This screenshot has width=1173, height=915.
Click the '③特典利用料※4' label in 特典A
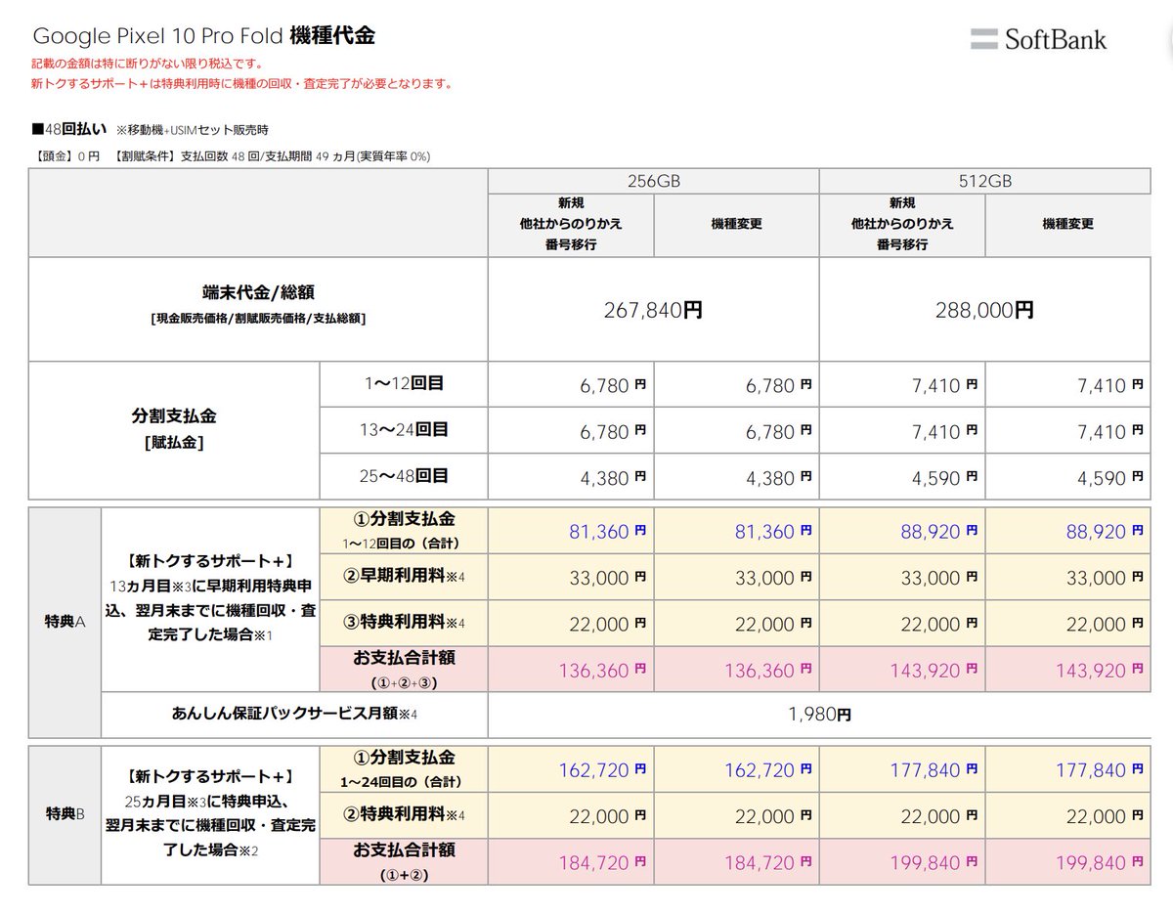click(x=404, y=623)
